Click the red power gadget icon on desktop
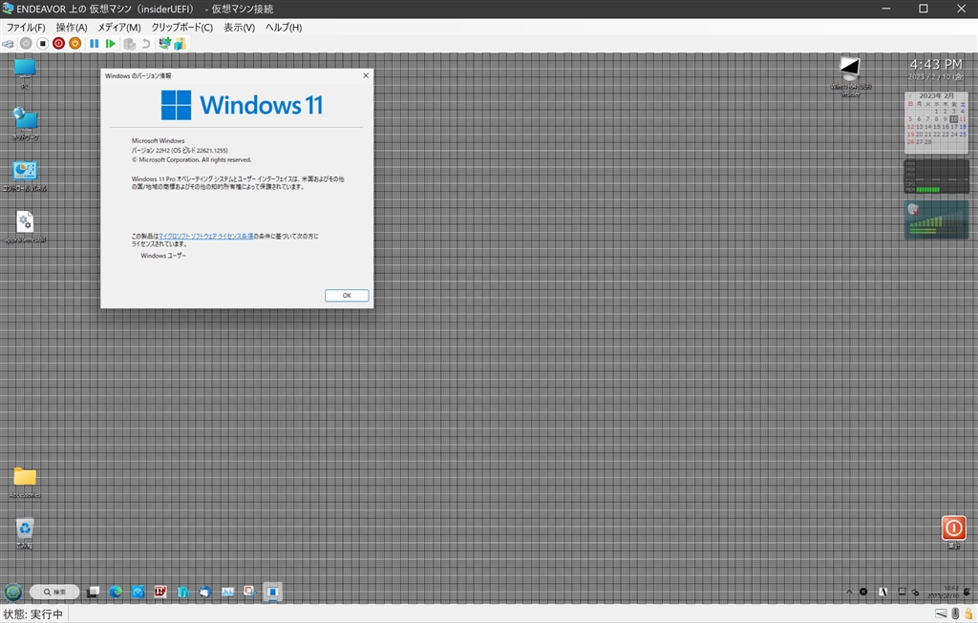The height and width of the screenshot is (623, 978). pos(954,529)
